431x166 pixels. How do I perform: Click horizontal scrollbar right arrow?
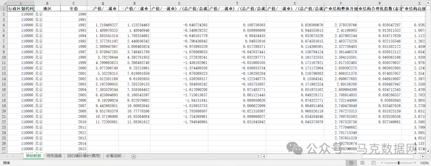click(423, 156)
